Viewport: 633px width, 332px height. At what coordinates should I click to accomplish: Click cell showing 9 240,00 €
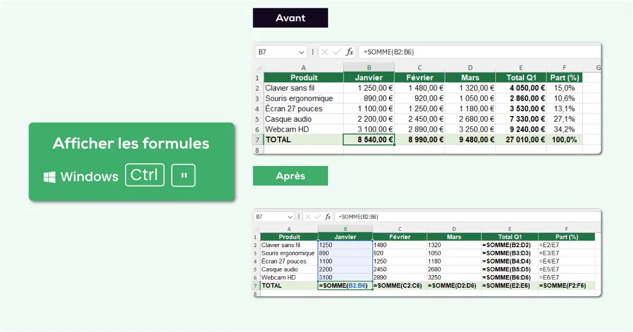(x=521, y=129)
